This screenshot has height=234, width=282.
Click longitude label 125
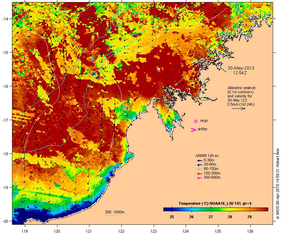[x=218, y=231]
